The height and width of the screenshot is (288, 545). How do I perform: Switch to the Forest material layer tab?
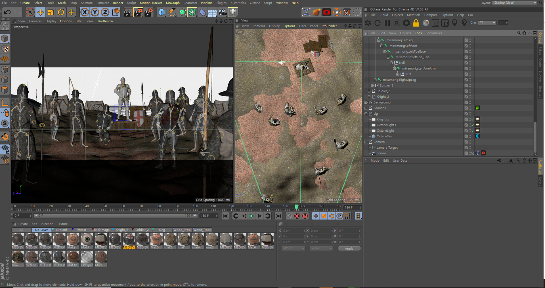[x=81, y=230]
